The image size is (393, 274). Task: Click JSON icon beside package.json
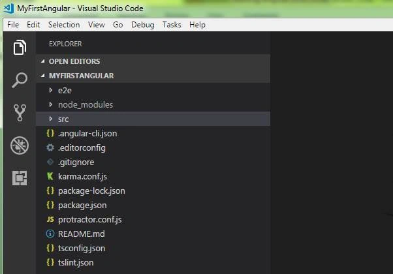click(x=50, y=205)
